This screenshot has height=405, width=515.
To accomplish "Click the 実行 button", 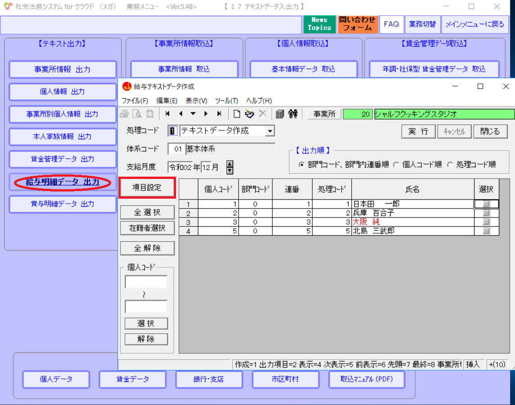I will 419,132.
